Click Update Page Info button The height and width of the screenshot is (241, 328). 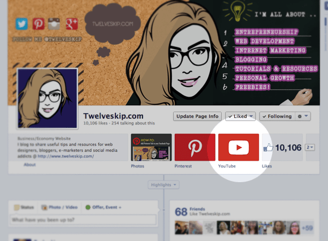click(x=197, y=117)
